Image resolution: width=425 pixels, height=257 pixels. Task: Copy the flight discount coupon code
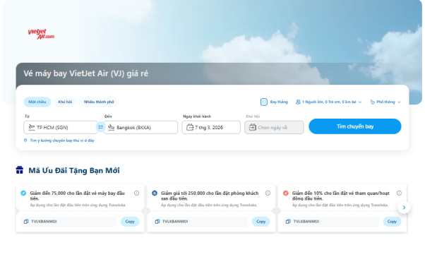coord(130,222)
